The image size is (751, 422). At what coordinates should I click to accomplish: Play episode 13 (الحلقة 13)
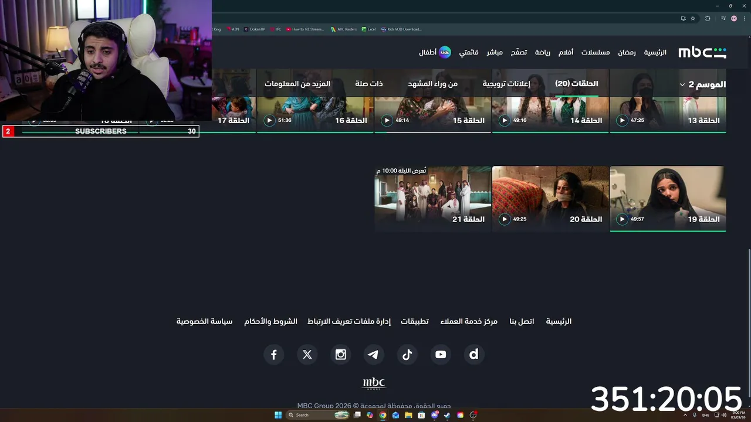point(622,120)
